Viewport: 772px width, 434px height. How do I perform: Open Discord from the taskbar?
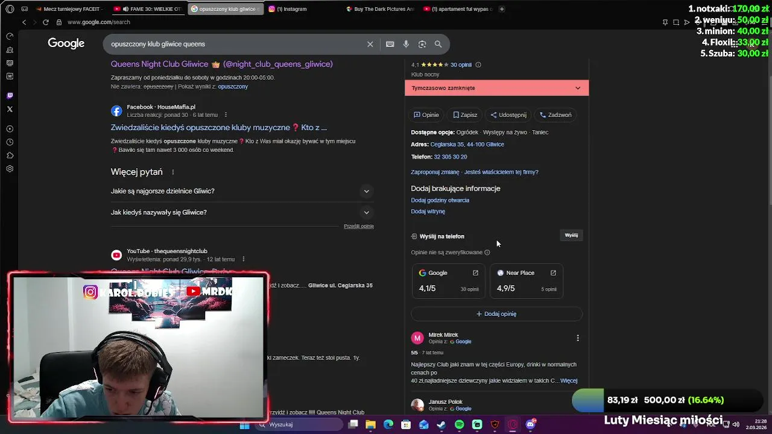pos(531,424)
